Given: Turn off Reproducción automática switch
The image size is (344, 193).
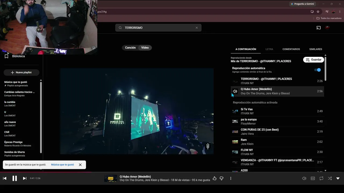Looking at the screenshot, I should [318, 70].
